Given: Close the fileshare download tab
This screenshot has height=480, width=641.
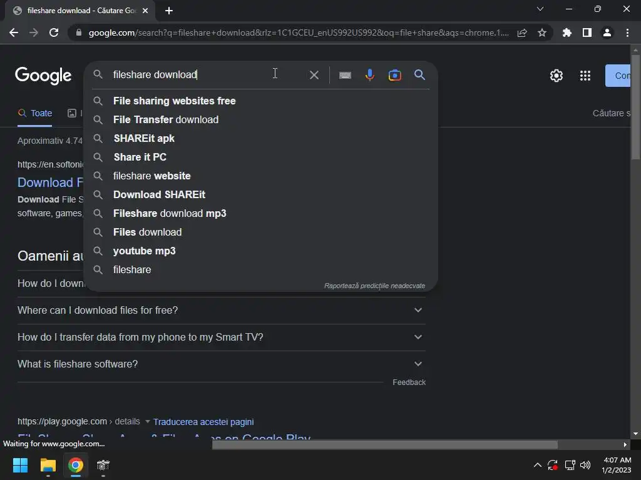Looking at the screenshot, I should (x=145, y=11).
